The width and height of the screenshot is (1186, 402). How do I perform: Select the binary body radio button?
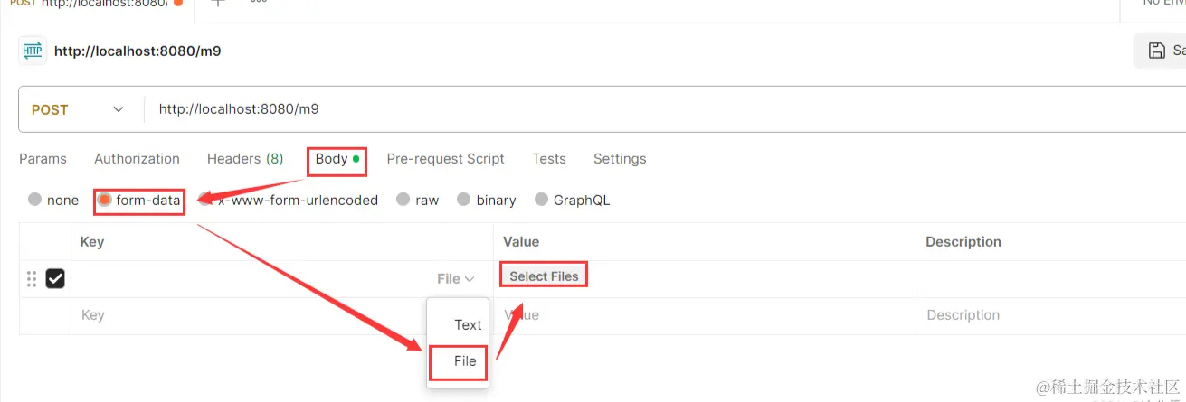point(463,200)
